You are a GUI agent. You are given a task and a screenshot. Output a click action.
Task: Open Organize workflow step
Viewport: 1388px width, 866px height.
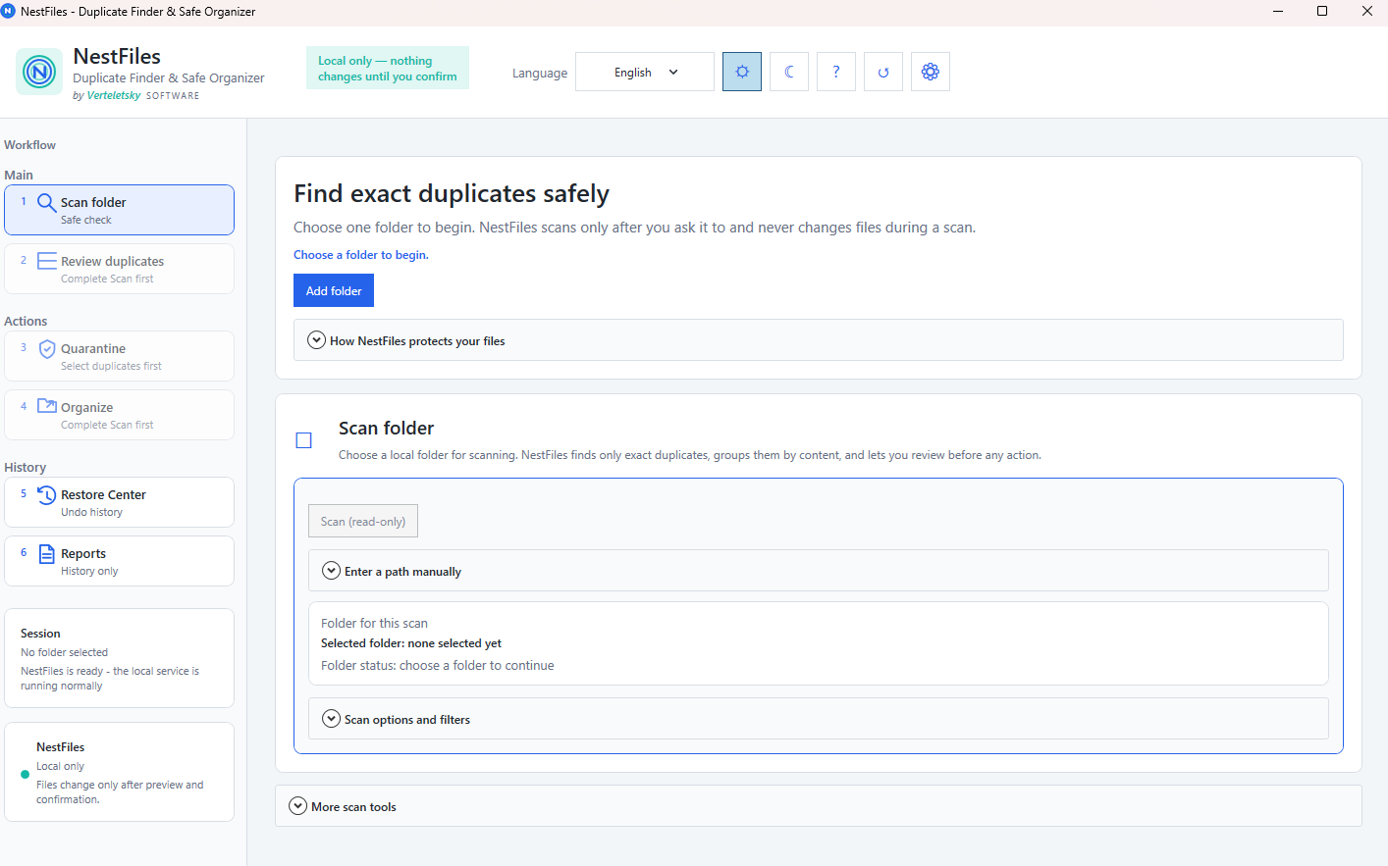(x=120, y=415)
